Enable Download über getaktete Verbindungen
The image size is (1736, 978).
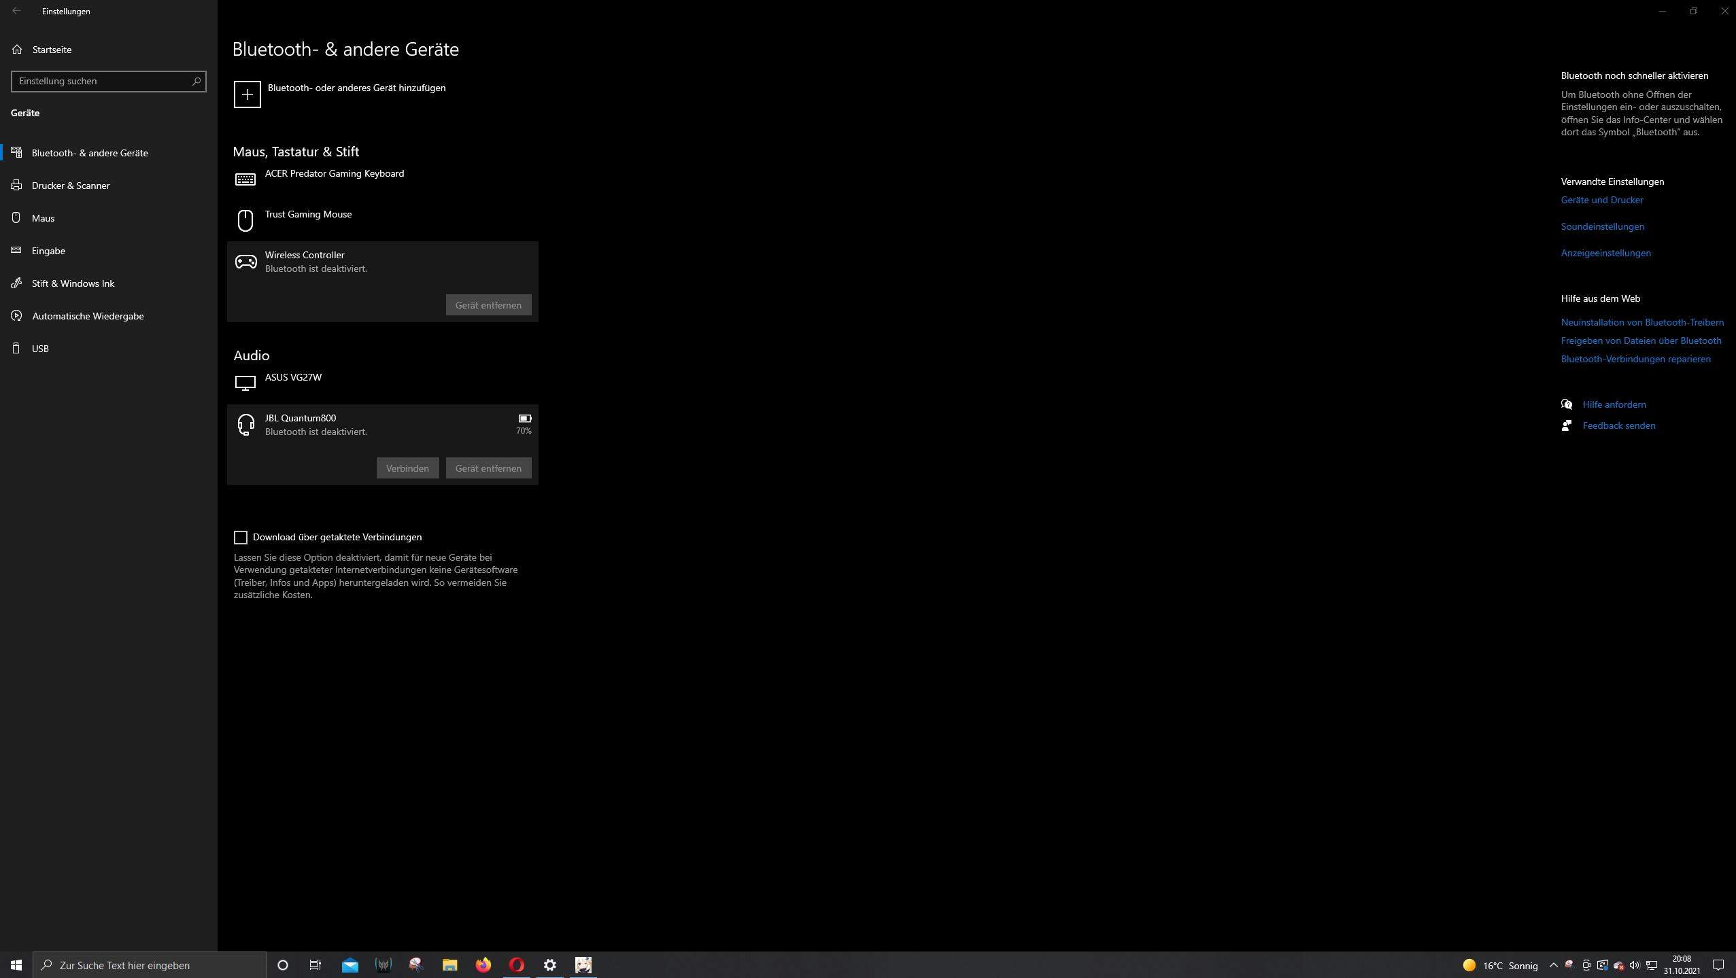tap(241, 537)
